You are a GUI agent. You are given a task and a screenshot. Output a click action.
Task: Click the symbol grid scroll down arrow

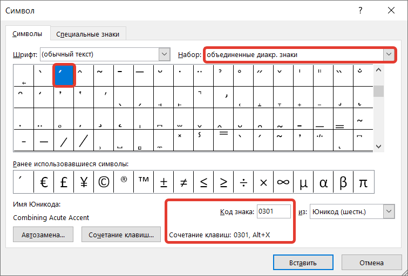click(x=379, y=146)
